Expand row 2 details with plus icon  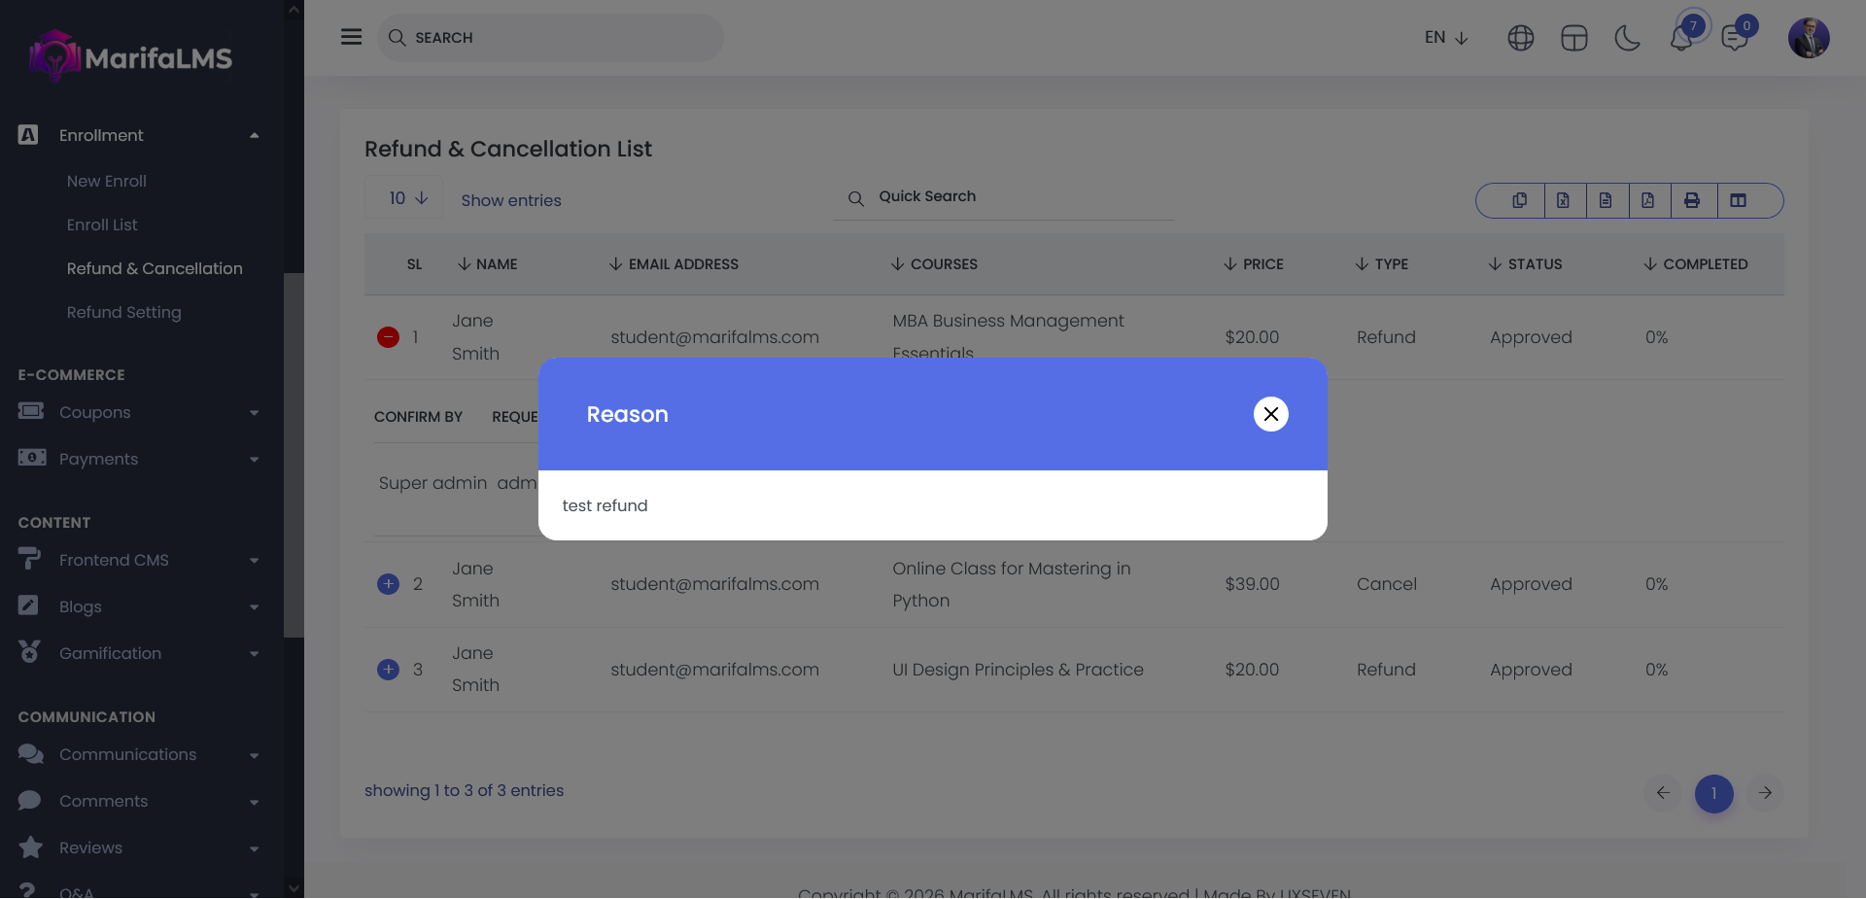click(388, 584)
